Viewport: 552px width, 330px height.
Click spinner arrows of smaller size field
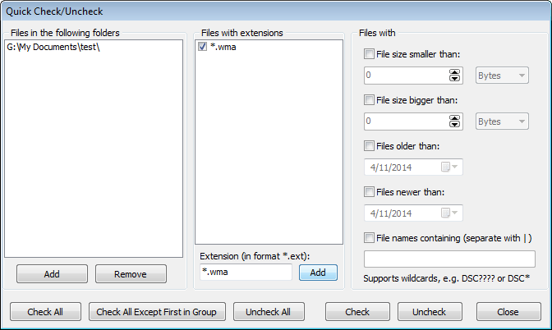coord(454,76)
